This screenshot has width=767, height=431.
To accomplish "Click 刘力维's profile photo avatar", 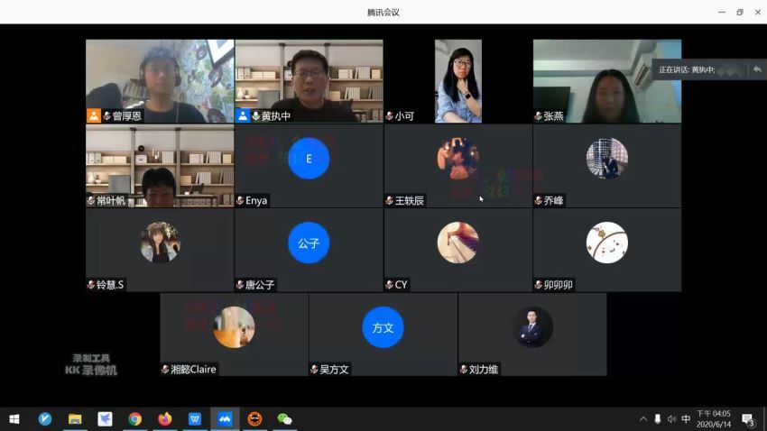I will coord(532,327).
